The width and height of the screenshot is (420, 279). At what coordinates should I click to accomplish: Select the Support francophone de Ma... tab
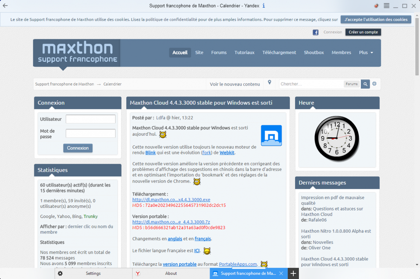tap(248, 273)
